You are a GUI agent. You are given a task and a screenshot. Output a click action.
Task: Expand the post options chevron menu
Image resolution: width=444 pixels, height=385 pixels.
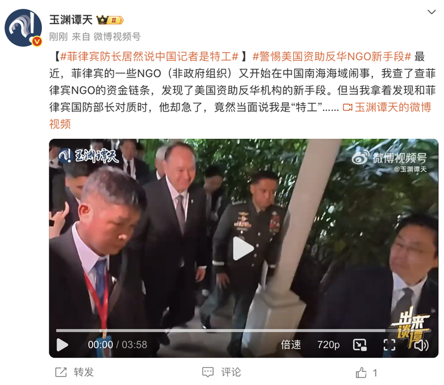[x=431, y=12]
